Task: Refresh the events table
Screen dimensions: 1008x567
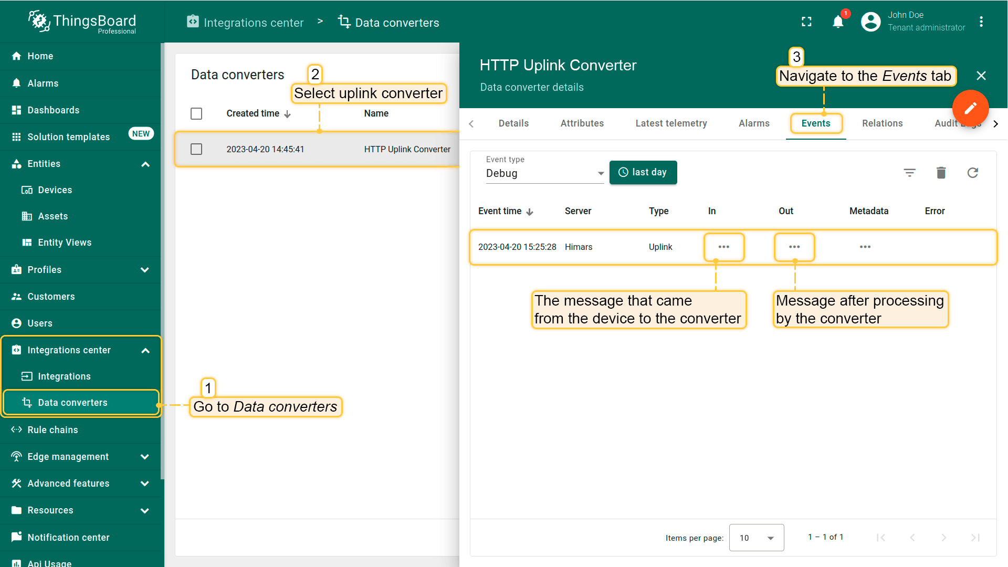Action: [x=972, y=173]
